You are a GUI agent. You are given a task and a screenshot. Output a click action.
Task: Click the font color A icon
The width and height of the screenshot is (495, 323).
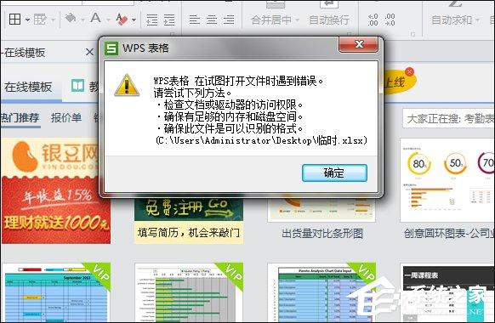pos(95,19)
